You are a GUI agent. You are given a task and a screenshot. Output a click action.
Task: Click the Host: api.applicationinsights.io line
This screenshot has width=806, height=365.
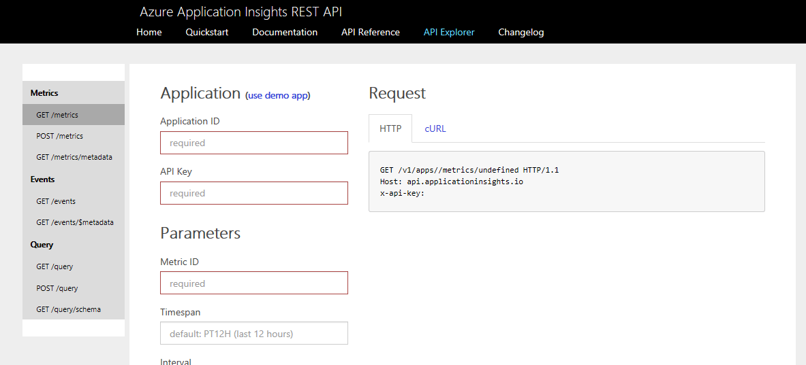451,181
